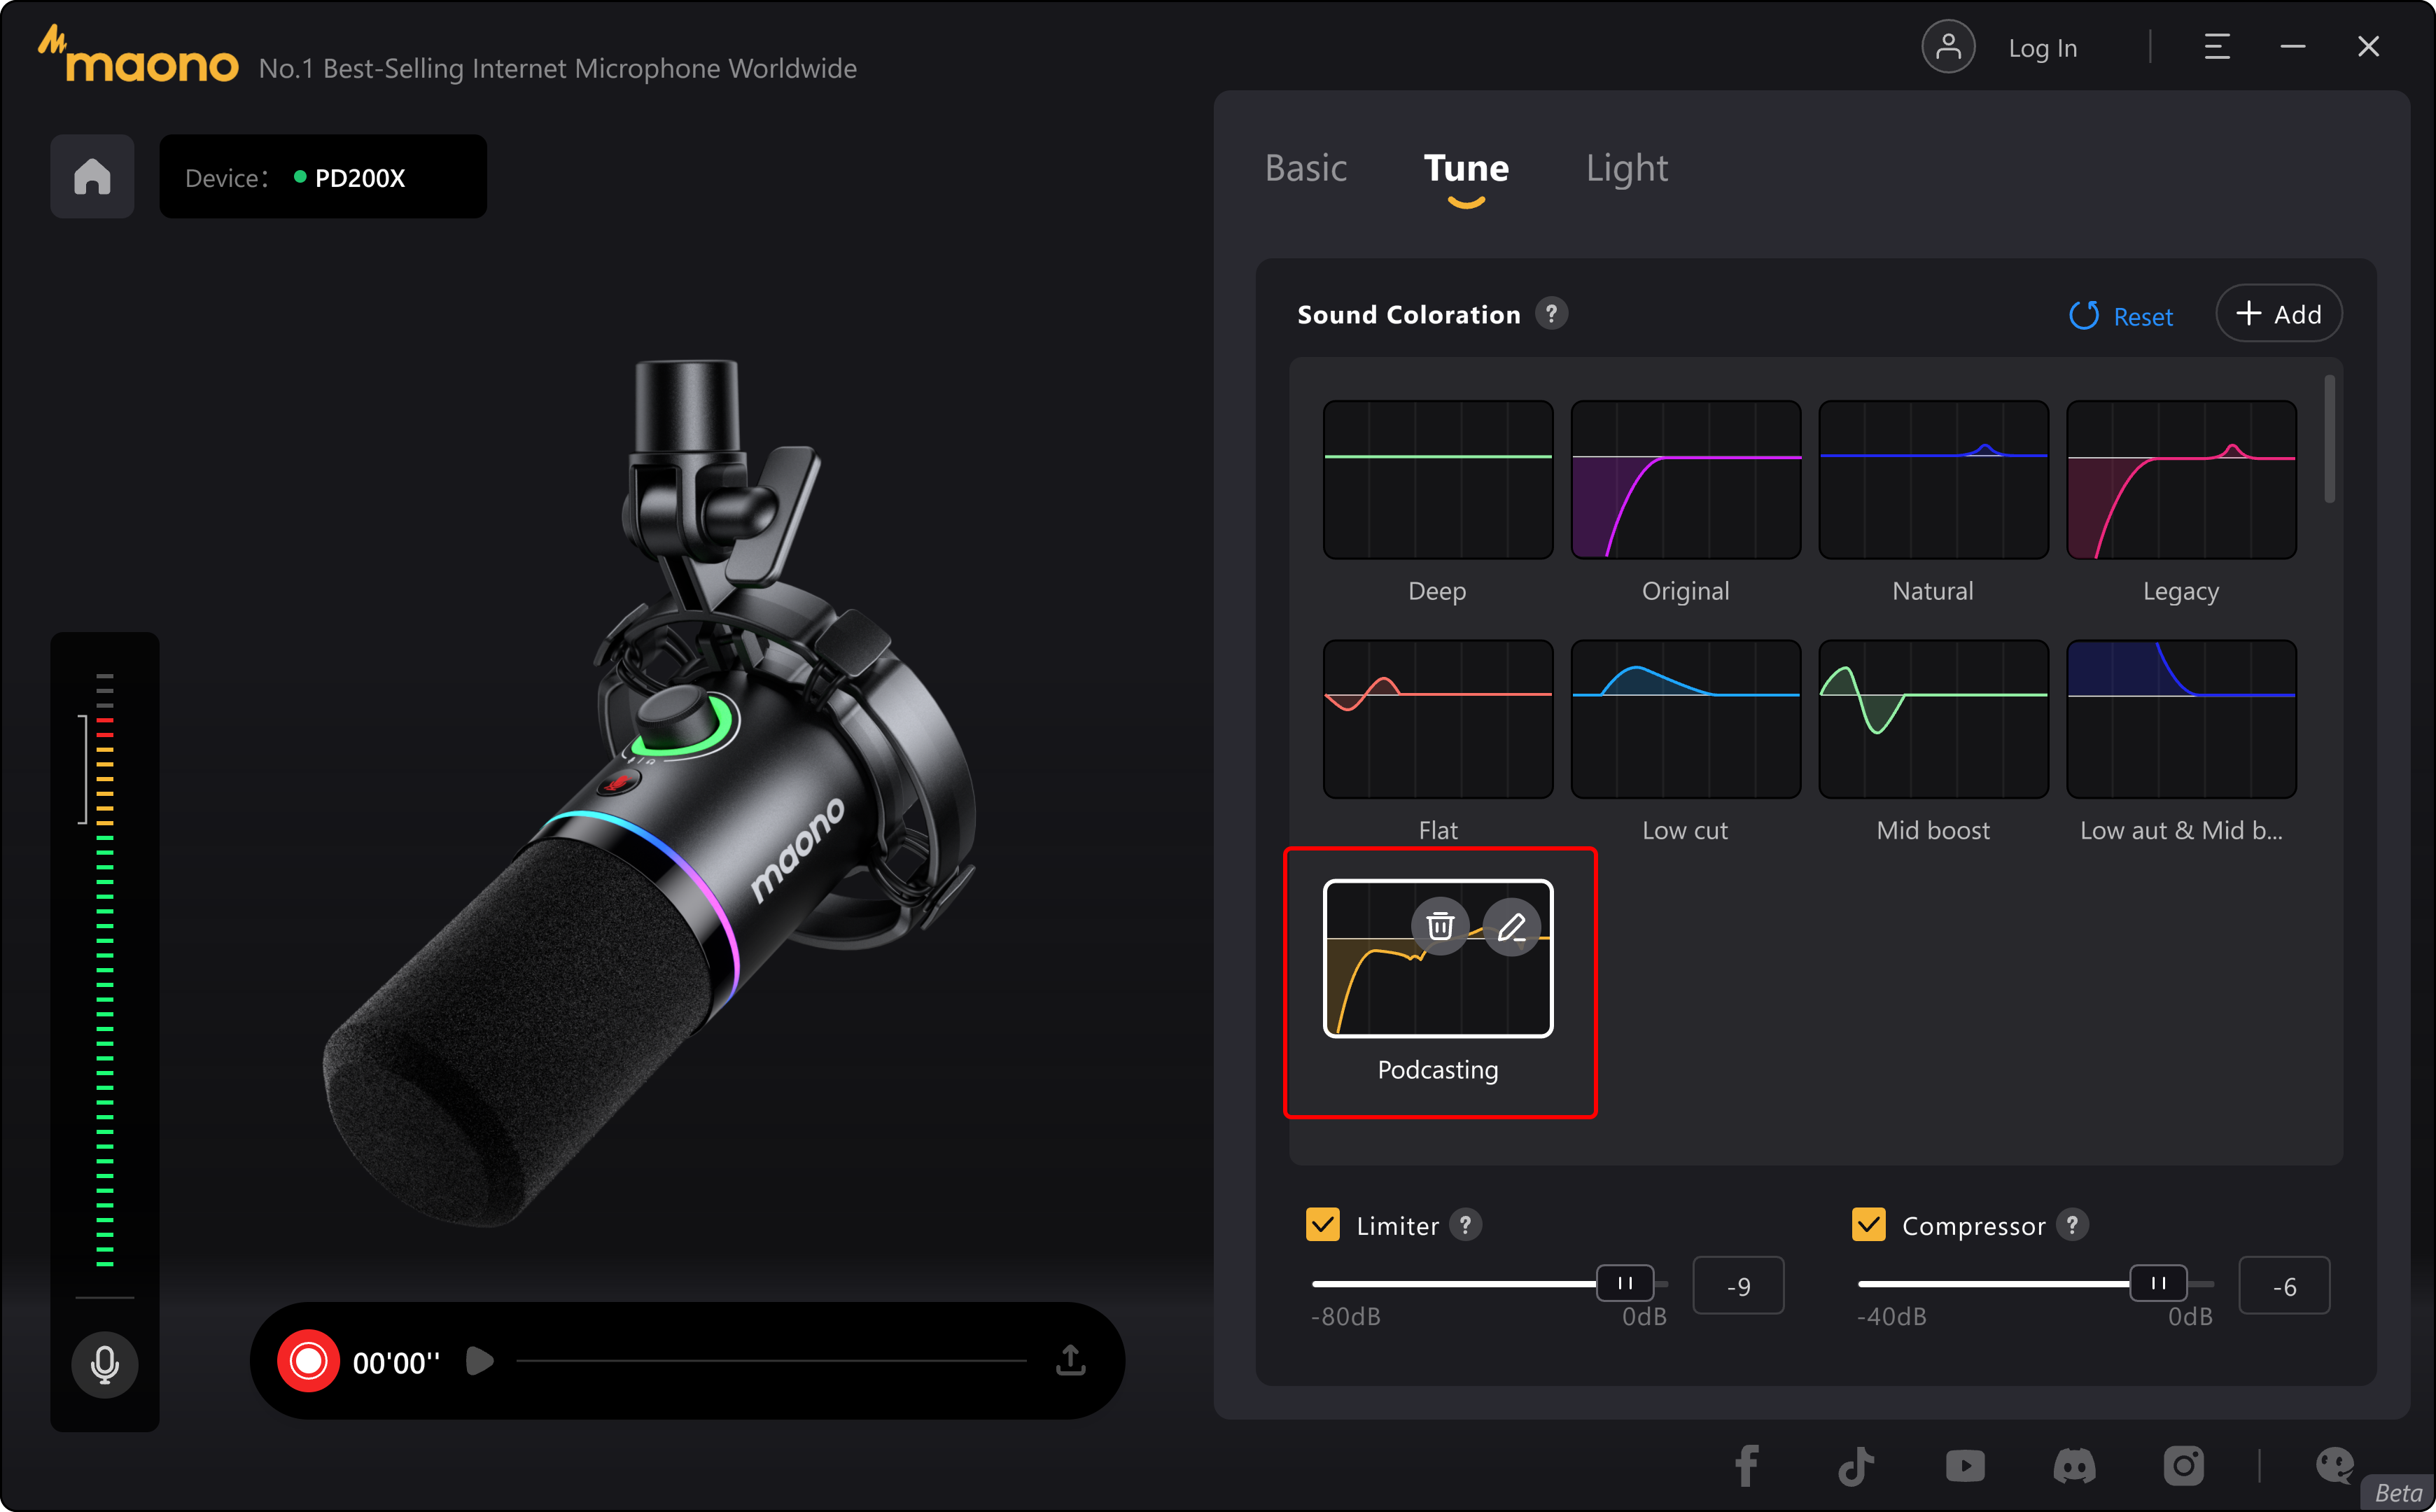
Task: Open the microphone settings via mic icon
Action: pyautogui.click(x=104, y=1363)
